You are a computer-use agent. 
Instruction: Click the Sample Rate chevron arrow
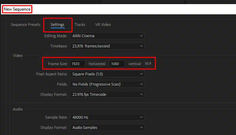coord(141,117)
